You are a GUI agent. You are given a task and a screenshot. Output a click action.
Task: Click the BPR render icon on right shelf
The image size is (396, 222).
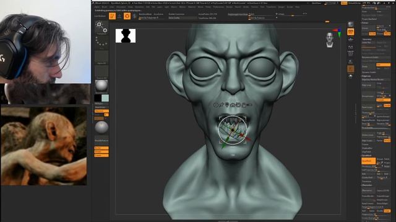(x=351, y=24)
